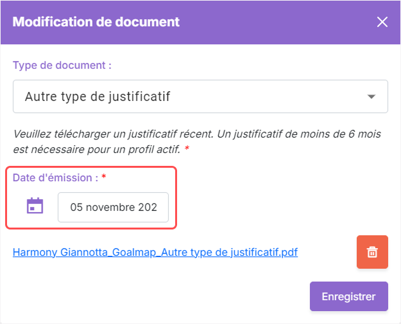Click the 'Goalmap' portion of the file name
The image size is (401, 324).
[134, 252]
